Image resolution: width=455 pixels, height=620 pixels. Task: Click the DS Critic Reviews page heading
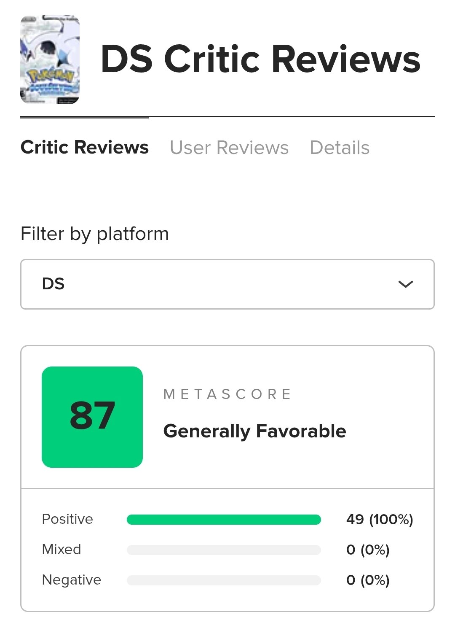click(260, 59)
